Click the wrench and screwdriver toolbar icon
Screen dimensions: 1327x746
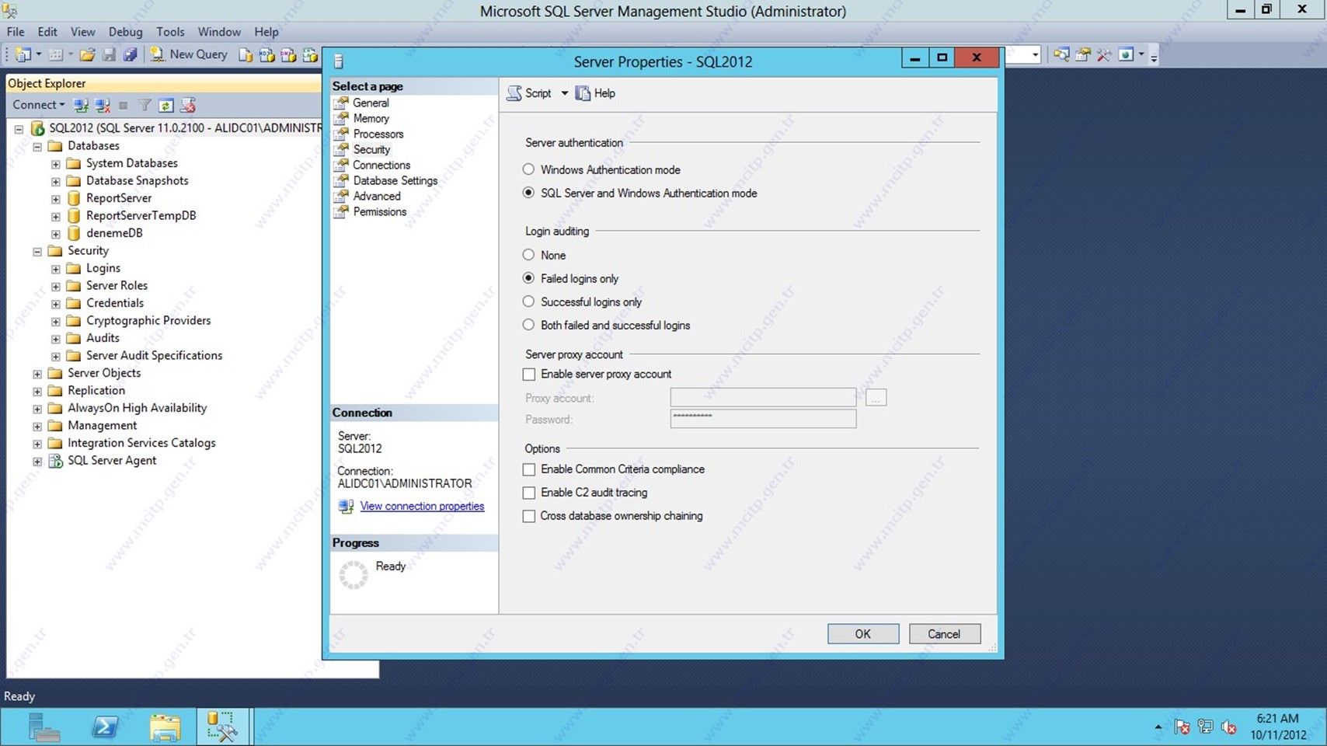coord(1103,54)
